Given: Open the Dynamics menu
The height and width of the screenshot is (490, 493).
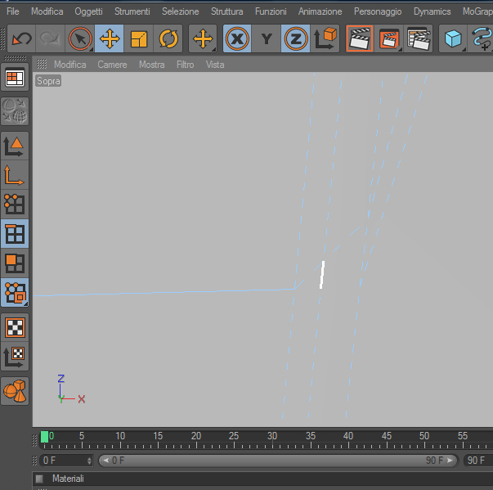Looking at the screenshot, I should coord(432,11).
